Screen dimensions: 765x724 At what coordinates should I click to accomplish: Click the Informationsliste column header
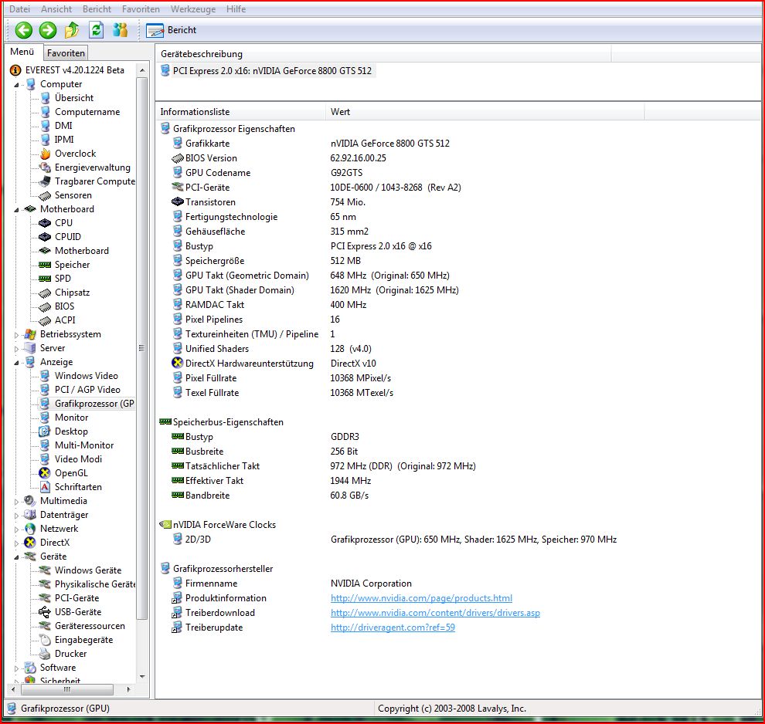pos(240,112)
